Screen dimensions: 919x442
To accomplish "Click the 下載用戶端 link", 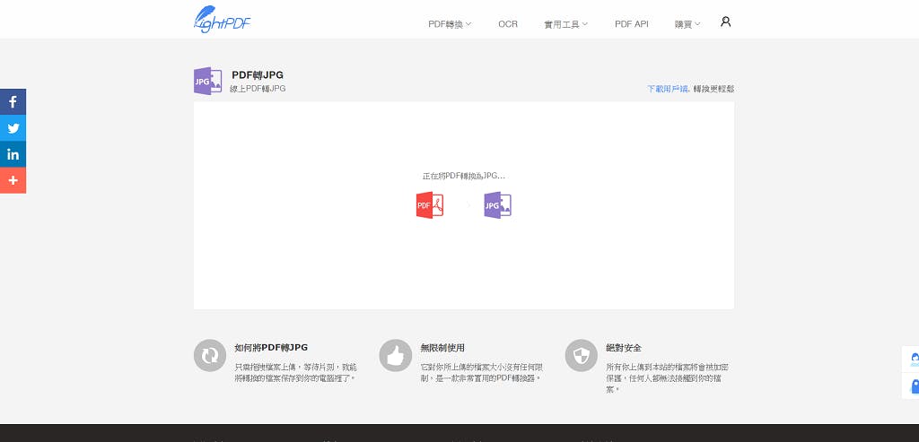I will tap(667, 89).
